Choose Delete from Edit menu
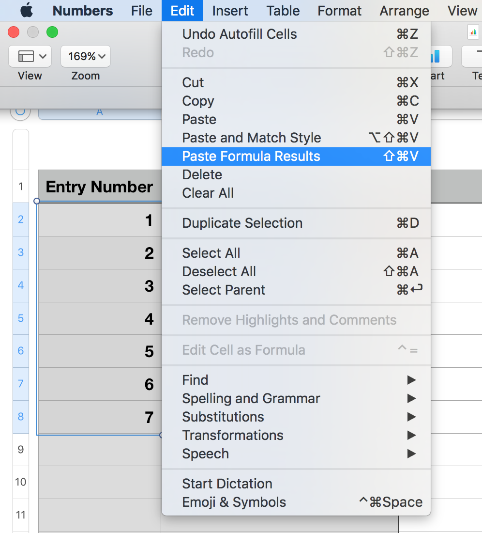482x533 pixels. point(296,175)
